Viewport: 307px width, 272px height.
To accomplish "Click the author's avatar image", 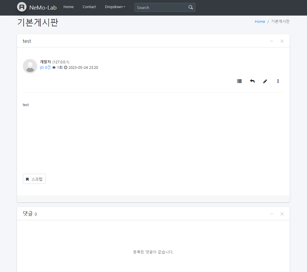I will (30, 66).
